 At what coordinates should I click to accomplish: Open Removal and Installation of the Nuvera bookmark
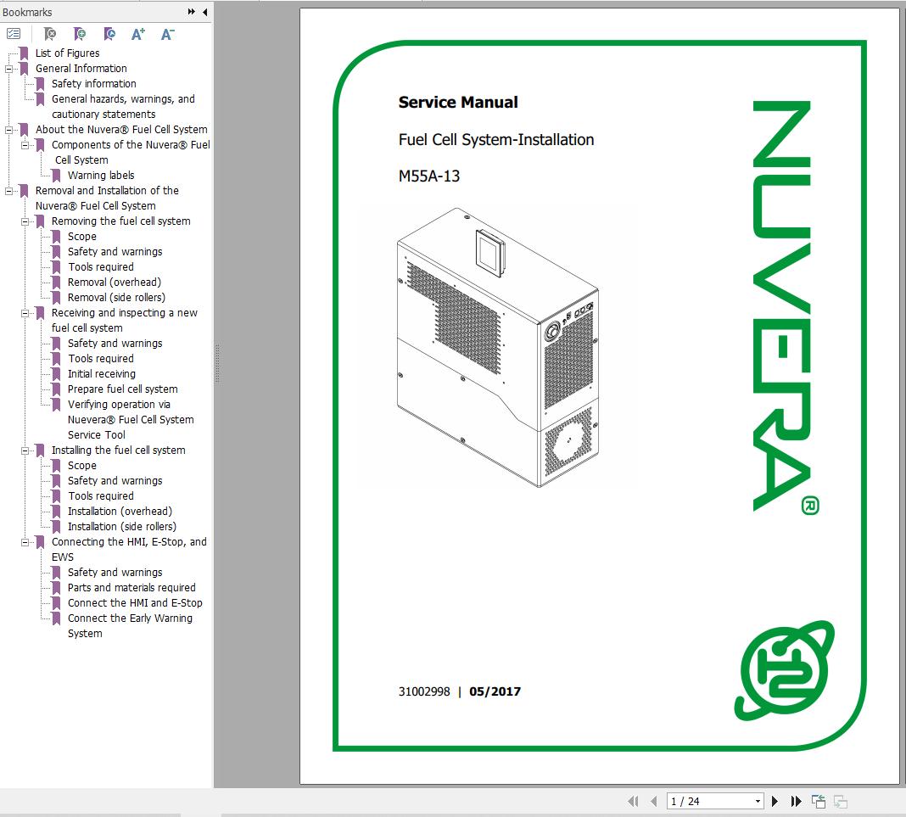[107, 198]
